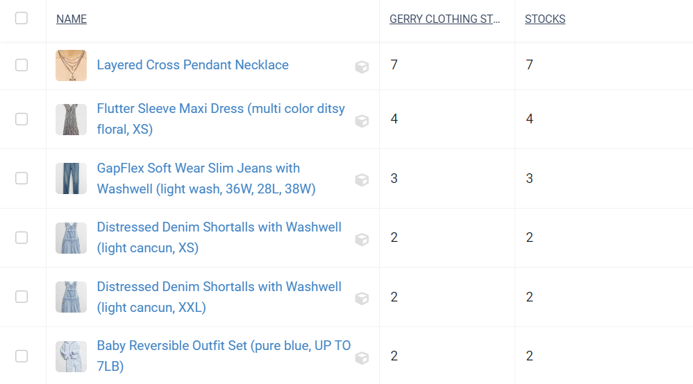The width and height of the screenshot is (693, 384).
Task: Click the floral maxi dress thumbnail
Action: pos(71,119)
